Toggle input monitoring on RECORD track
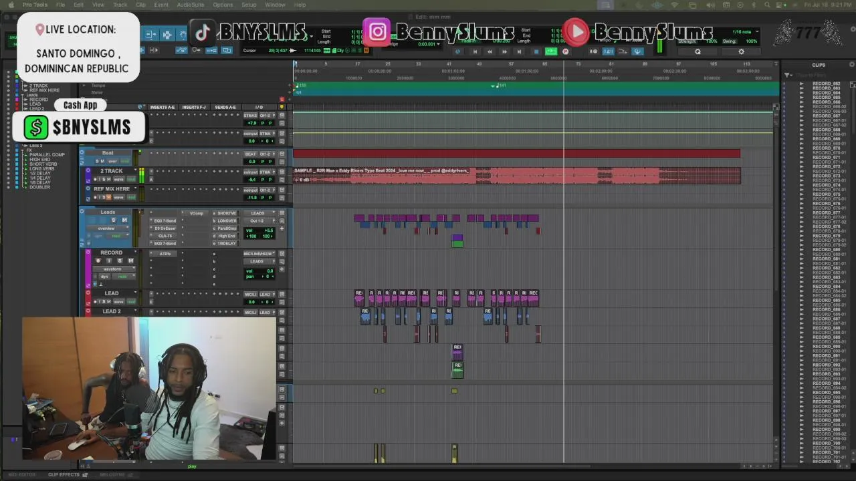 [x=109, y=261]
